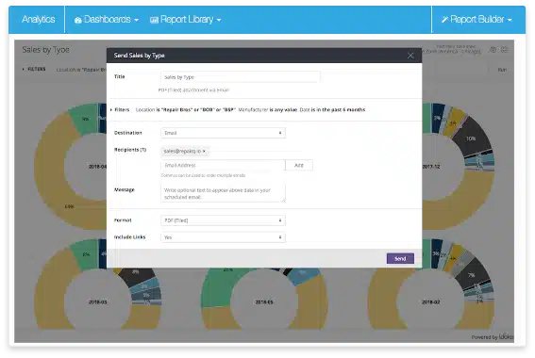Open the Report Library menu
Screen dimensions: 535x358
(186, 20)
